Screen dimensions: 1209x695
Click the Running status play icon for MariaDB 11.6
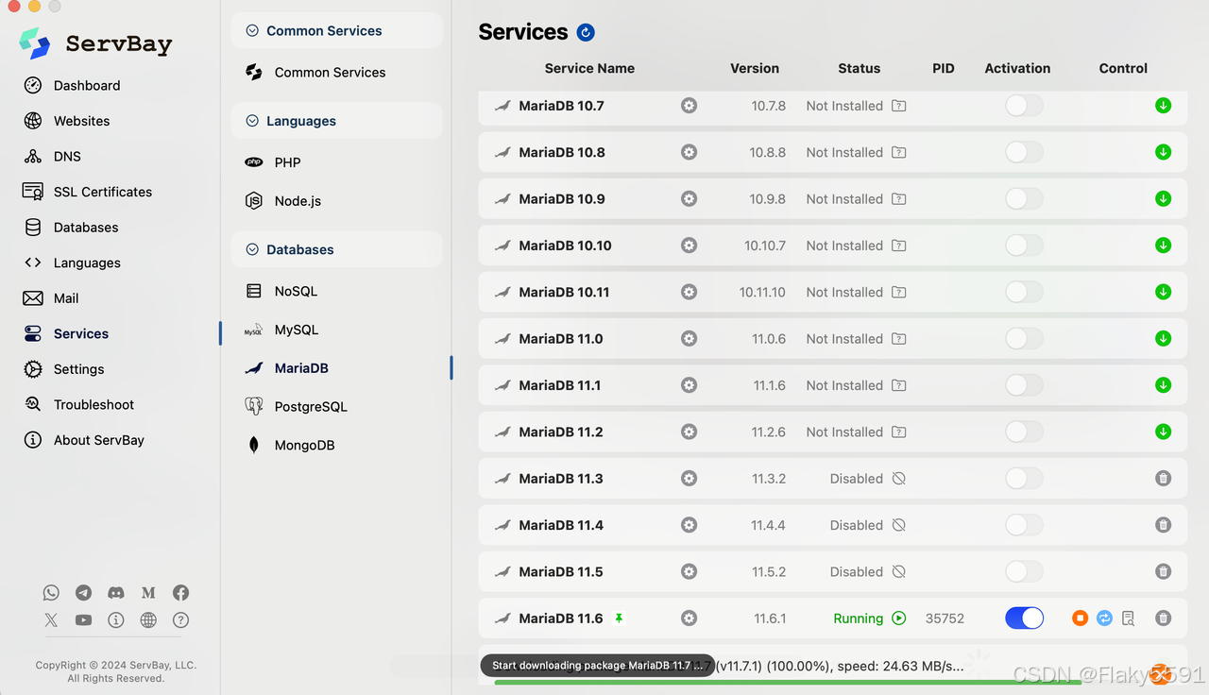899,619
